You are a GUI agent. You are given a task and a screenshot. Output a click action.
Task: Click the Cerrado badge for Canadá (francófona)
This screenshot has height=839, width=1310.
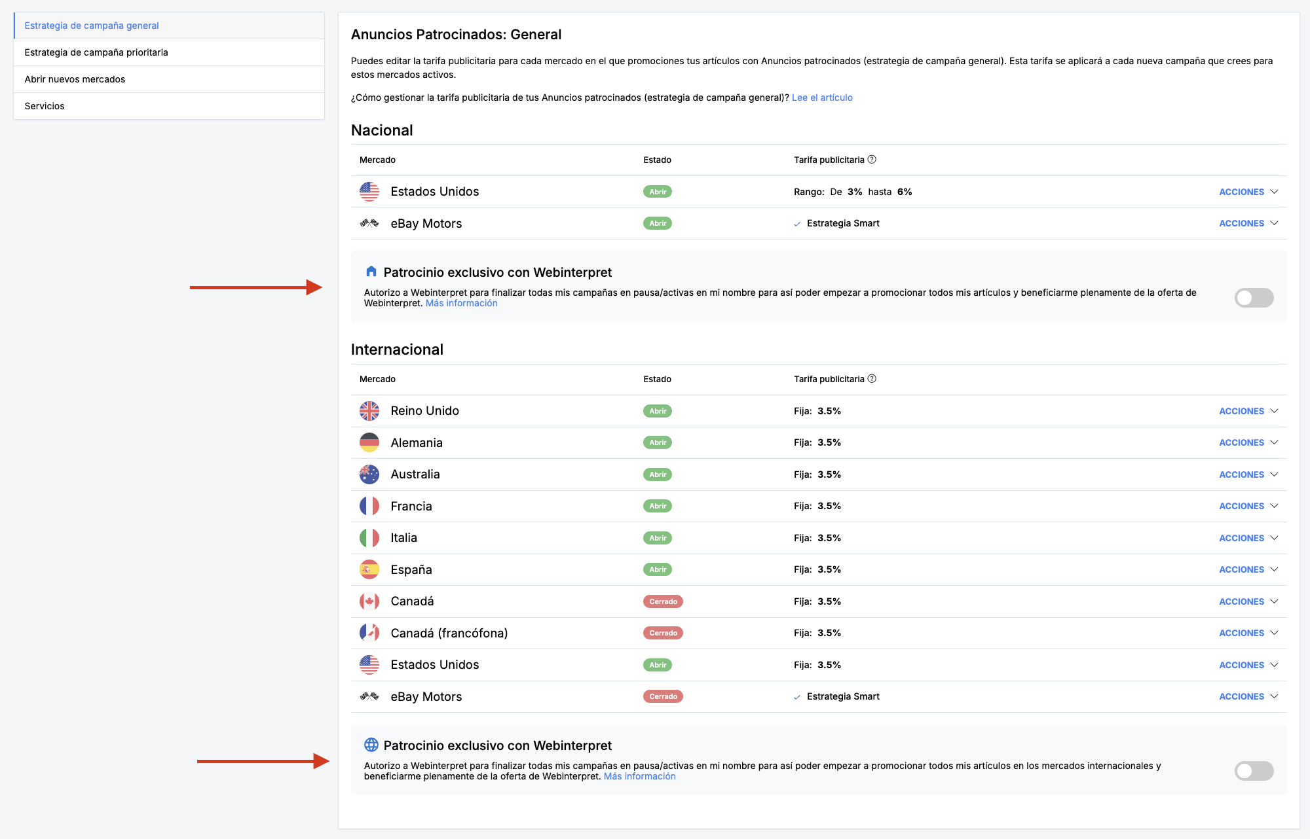point(663,633)
